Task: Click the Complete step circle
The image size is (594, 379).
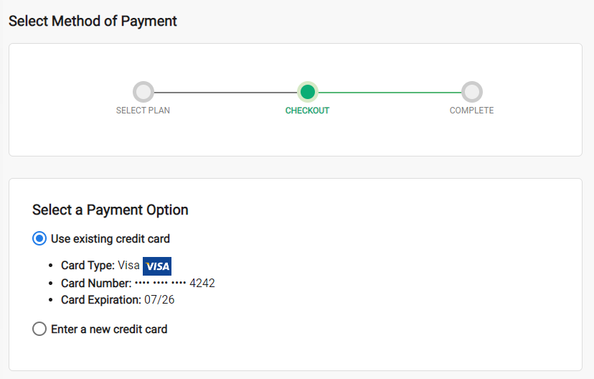Action: 471,92
